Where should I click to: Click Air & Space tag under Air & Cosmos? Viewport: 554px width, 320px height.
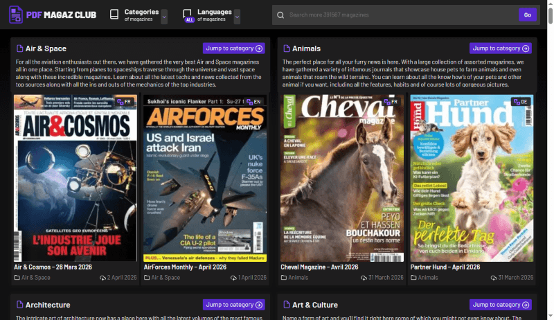[36, 278]
